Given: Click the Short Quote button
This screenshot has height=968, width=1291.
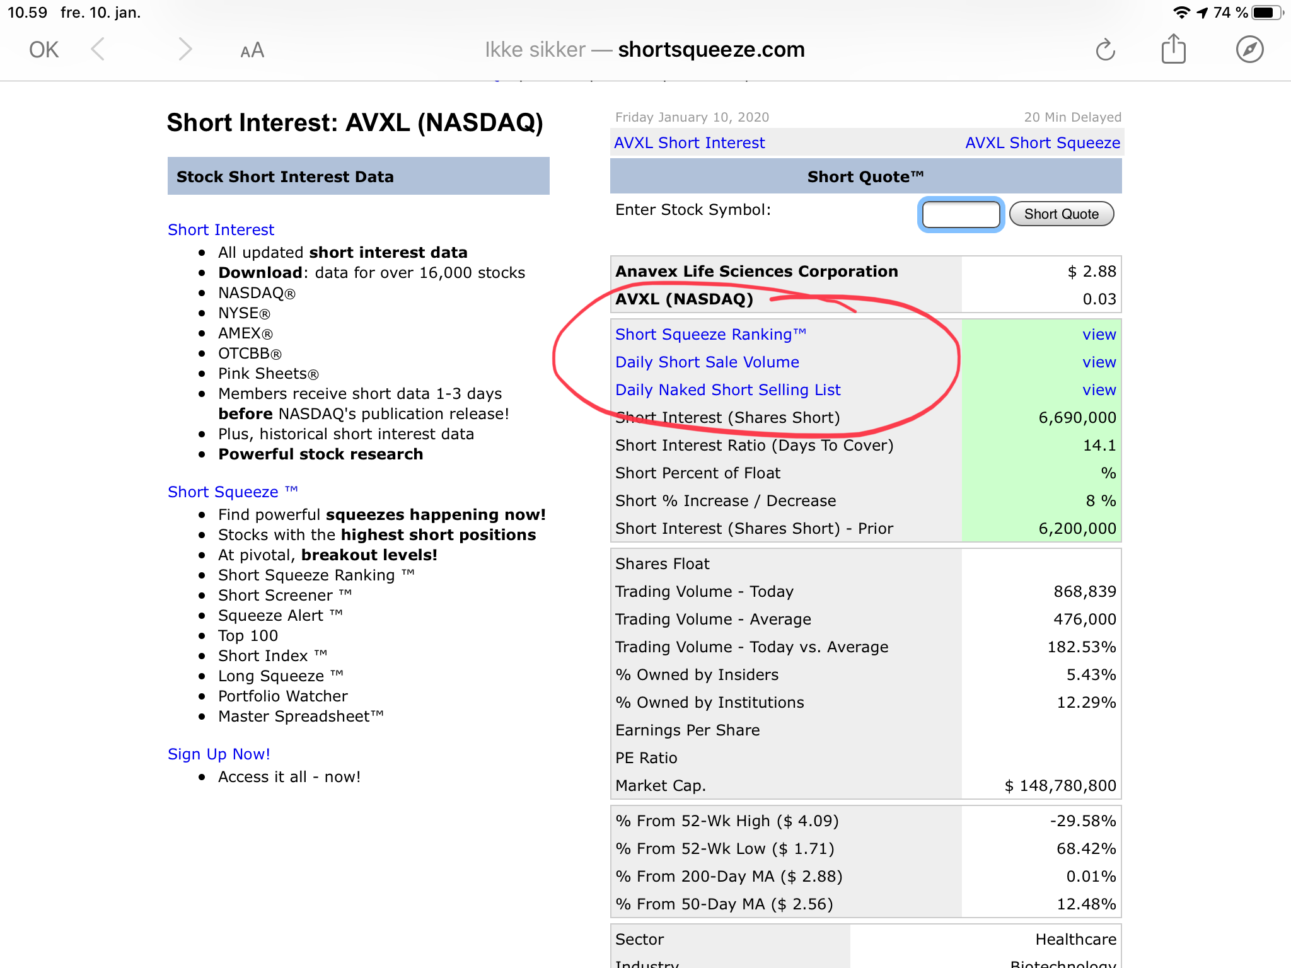Looking at the screenshot, I should (x=1062, y=214).
